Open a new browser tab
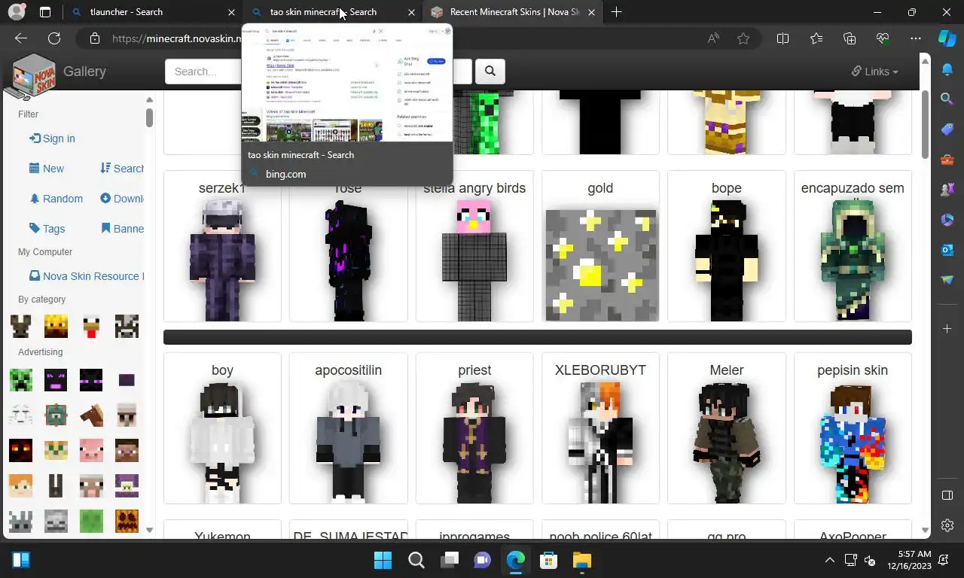Screen dimensions: 964x578 616,12
